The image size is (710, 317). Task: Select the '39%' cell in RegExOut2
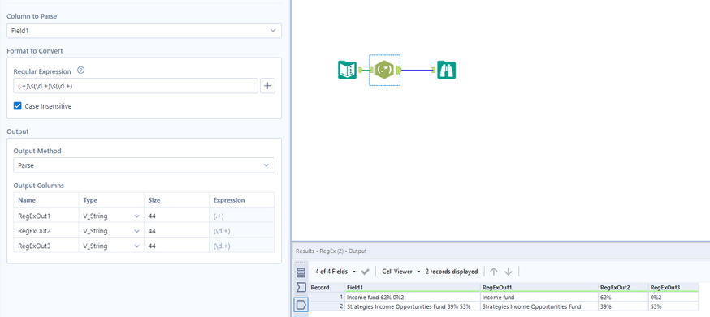pos(623,306)
